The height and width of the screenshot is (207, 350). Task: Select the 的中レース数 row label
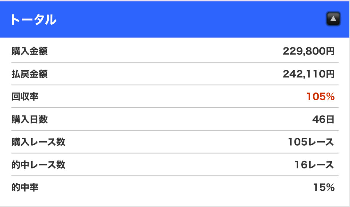click(38, 165)
